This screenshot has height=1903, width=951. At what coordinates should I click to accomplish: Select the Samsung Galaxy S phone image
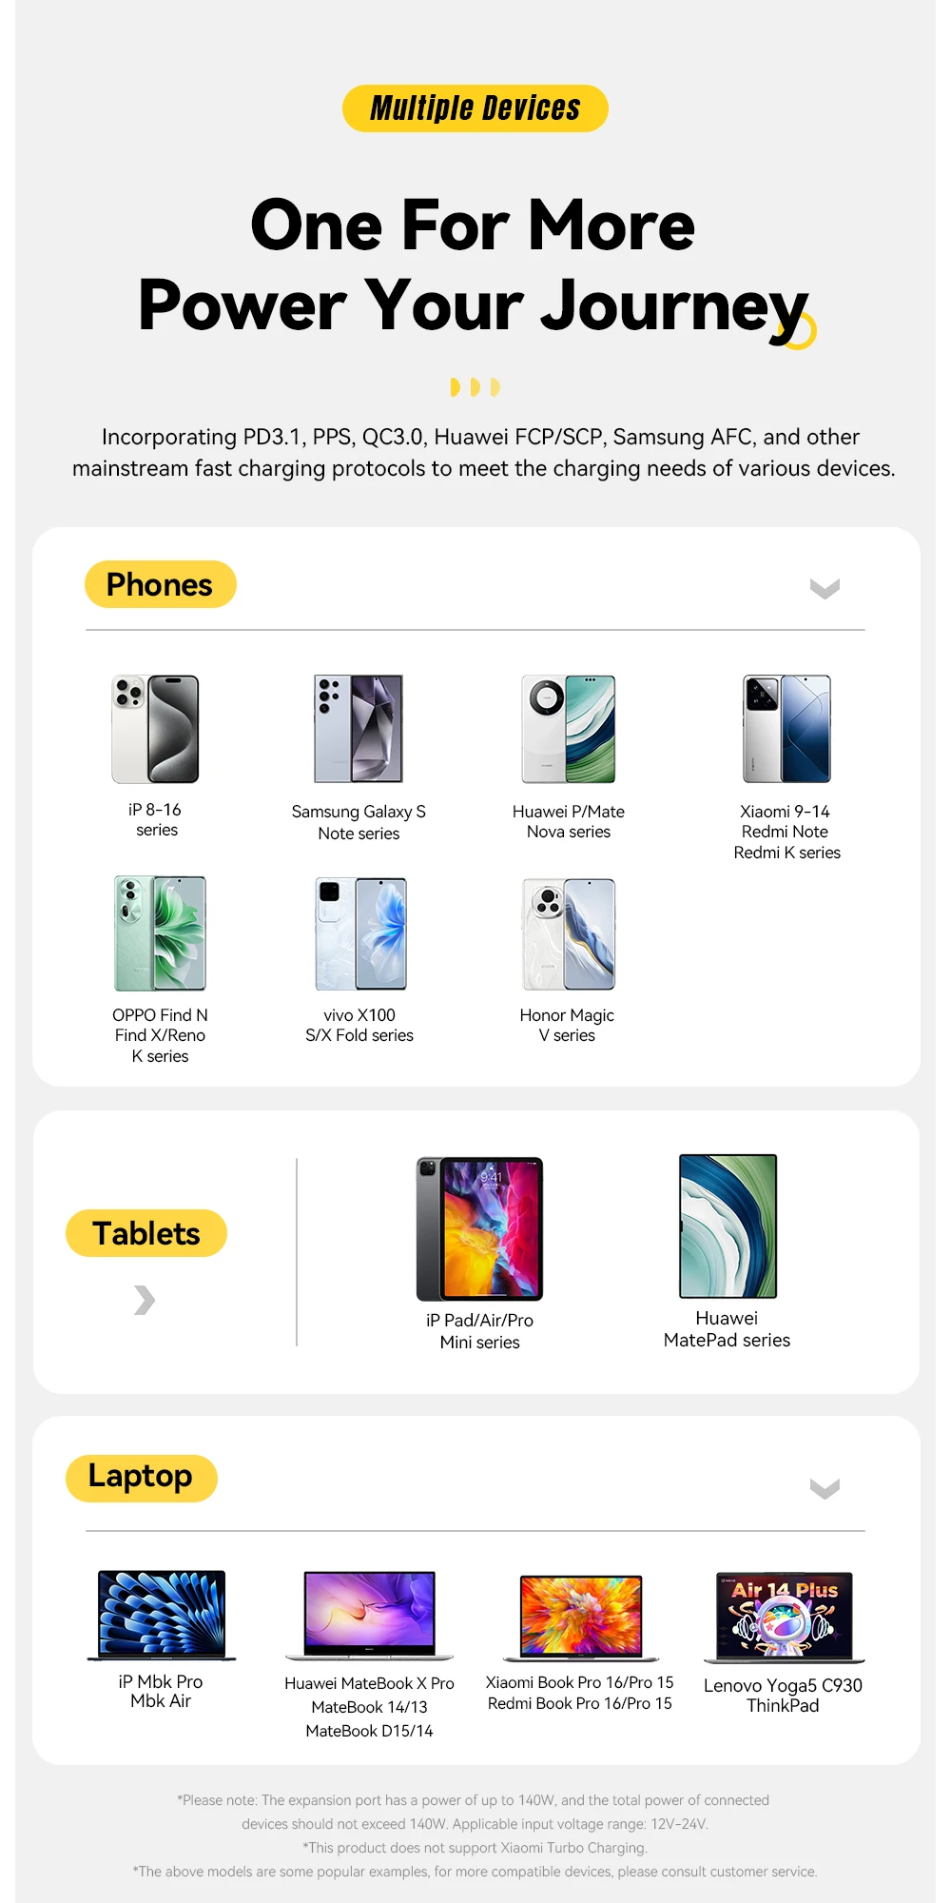pyautogui.click(x=359, y=729)
